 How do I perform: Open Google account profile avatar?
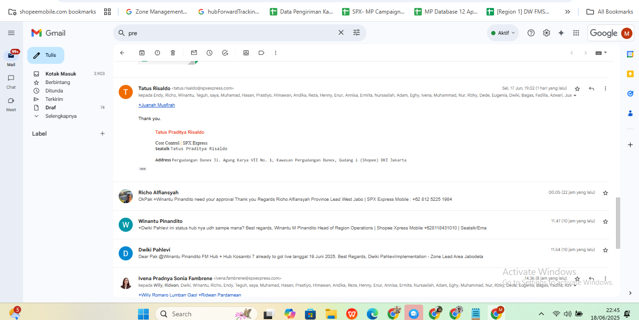627,33
